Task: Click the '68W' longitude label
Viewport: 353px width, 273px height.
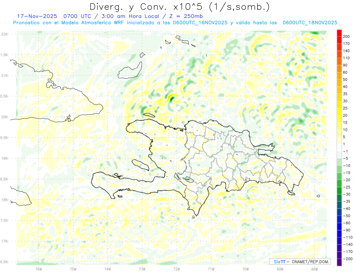Action: (314, 269)
